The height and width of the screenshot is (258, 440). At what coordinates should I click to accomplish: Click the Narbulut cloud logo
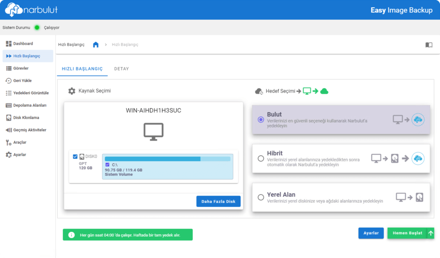click(x=13, y=9)
